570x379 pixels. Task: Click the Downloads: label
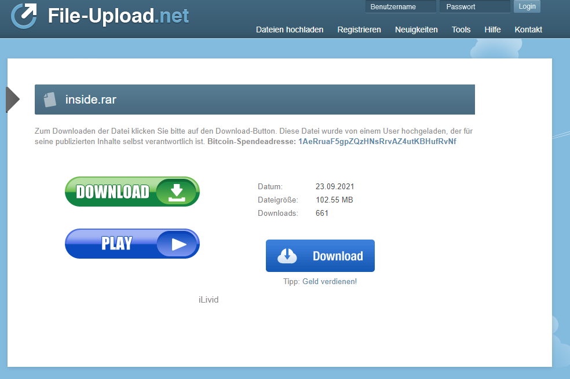[278, 213]
